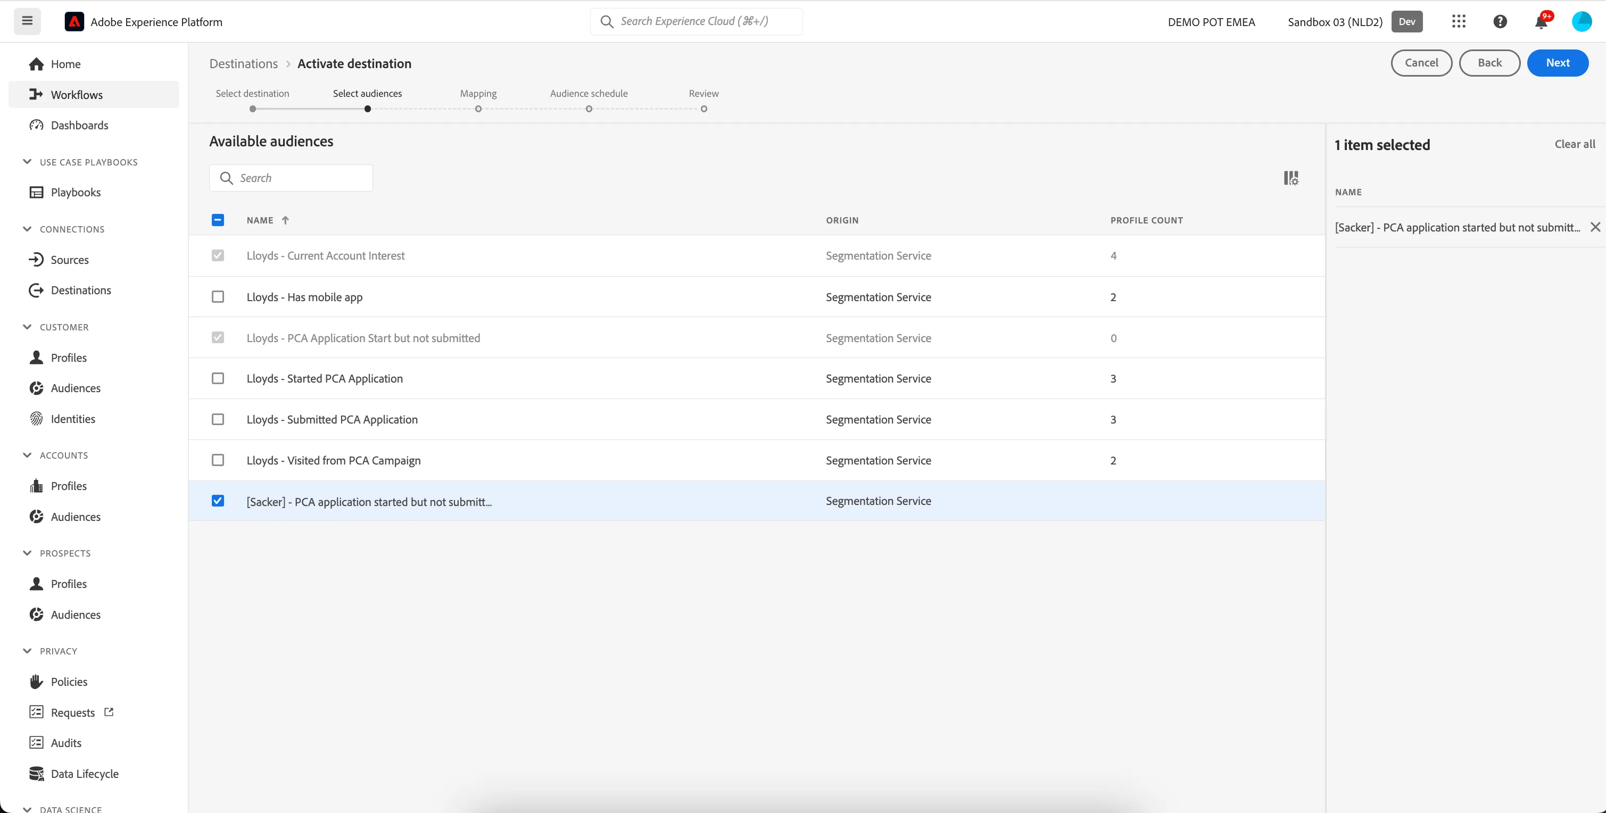Sort audiences by Name column
1606x813 pixels.
click(268, 220)
